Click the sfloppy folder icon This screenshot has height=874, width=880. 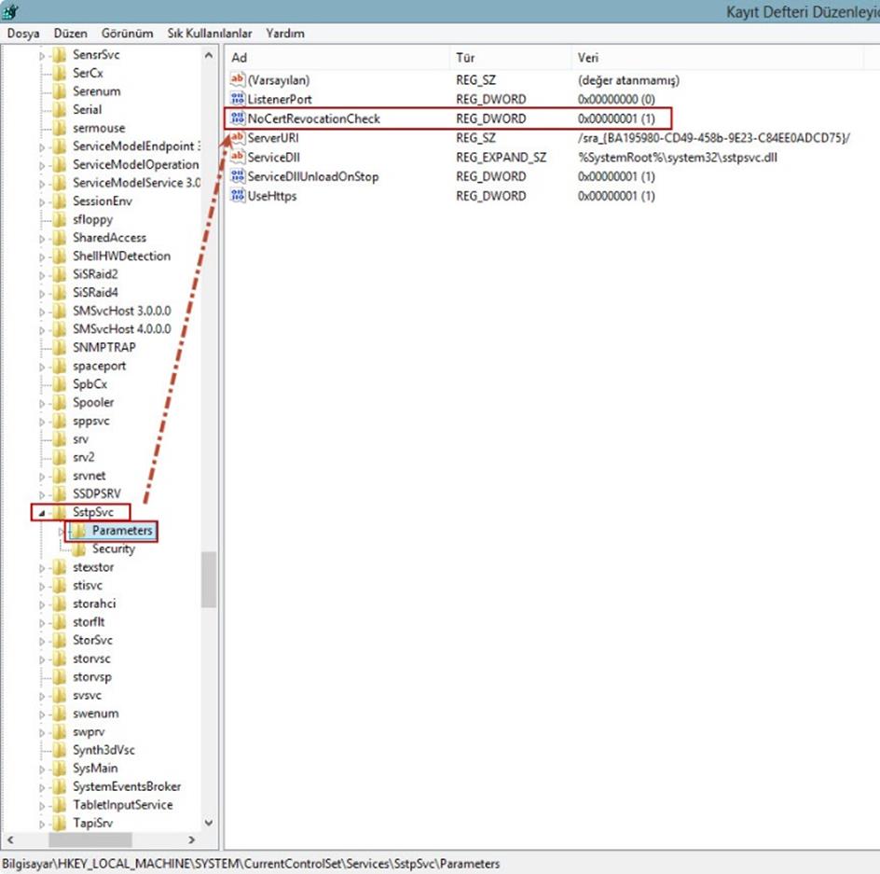(60, 219)
